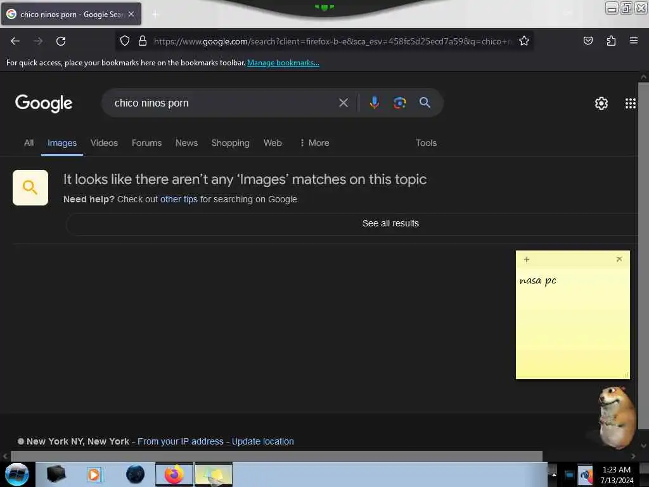Click the From your IP address link
The width and height of the screenshot is (649, 487).
(x=181, y=441)
